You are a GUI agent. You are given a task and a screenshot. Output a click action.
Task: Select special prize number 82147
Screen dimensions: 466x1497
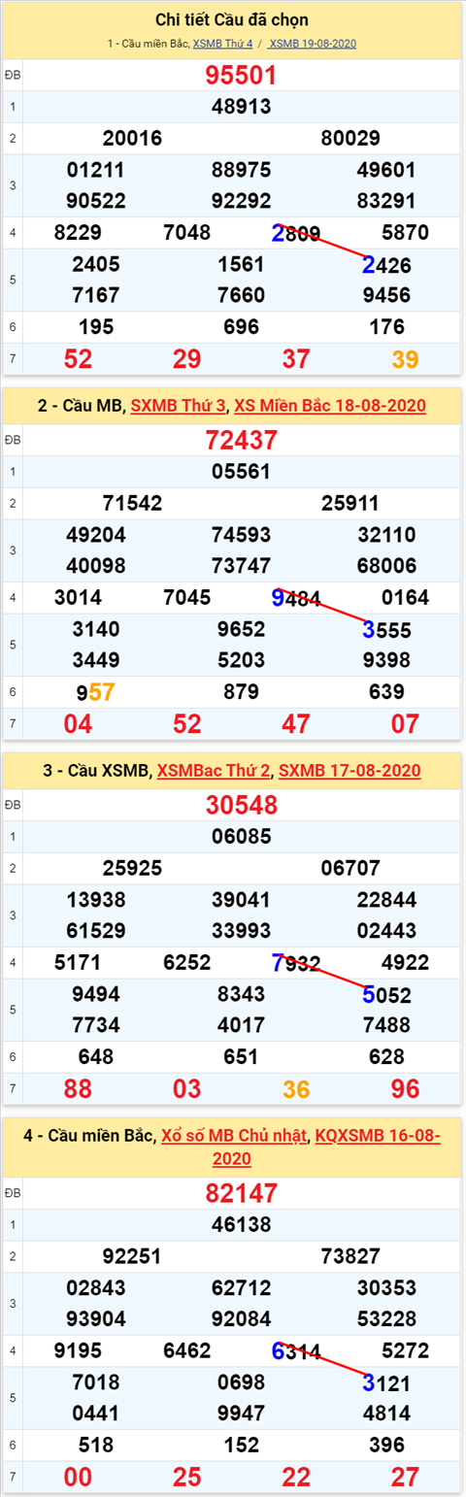pyautogui.click(x=242, y=1194)
